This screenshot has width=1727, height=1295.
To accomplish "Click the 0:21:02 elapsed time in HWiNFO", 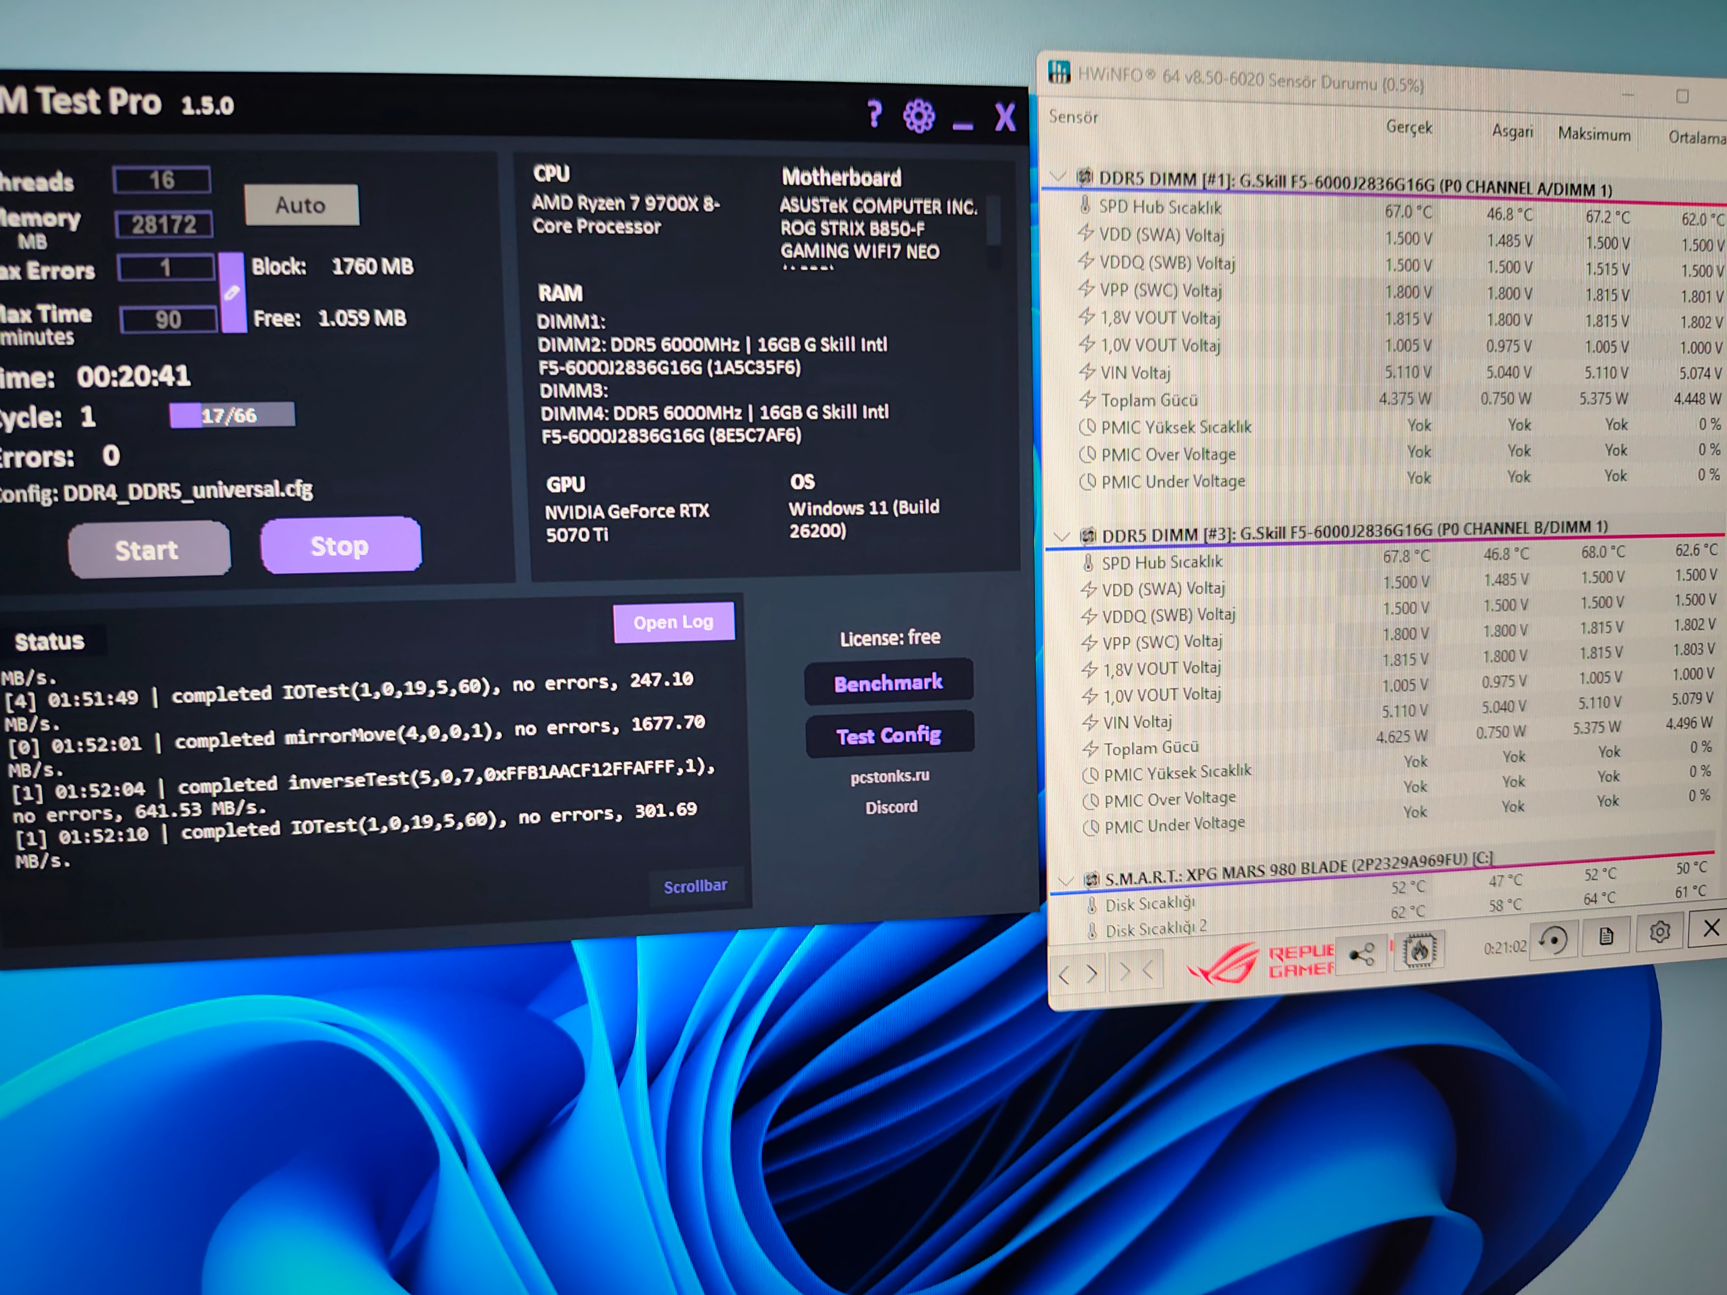I will [1505, 947].
